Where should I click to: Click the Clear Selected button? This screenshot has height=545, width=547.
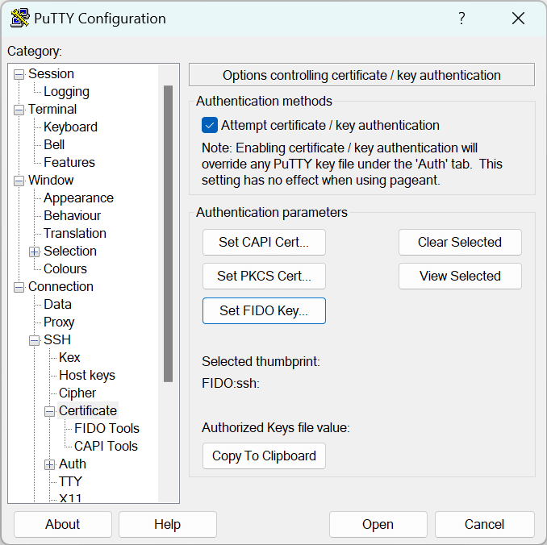coord(460,243)
